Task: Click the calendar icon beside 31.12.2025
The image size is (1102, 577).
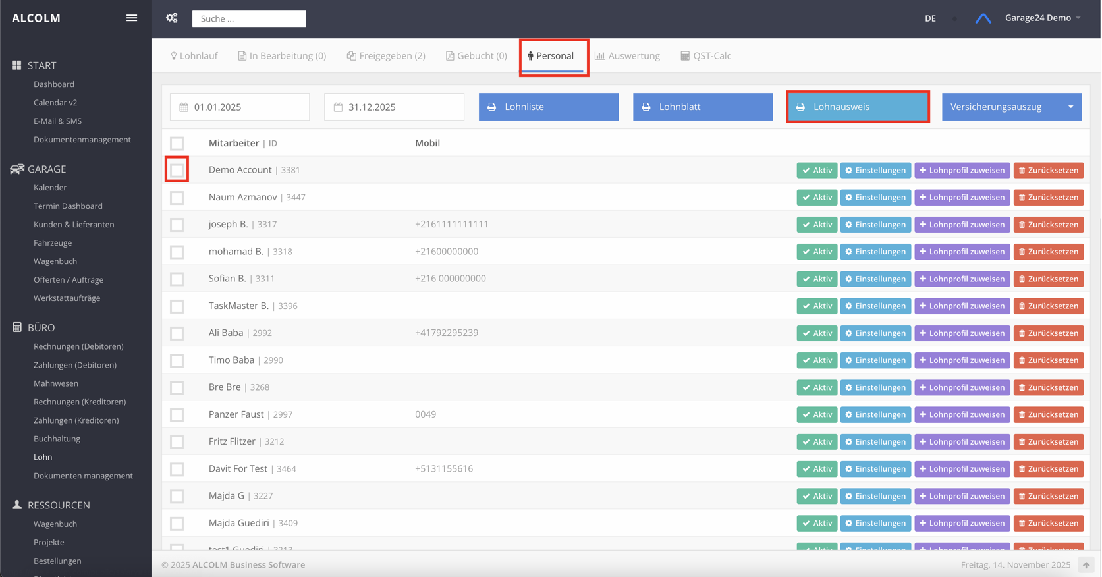Action: click(338, 107)
